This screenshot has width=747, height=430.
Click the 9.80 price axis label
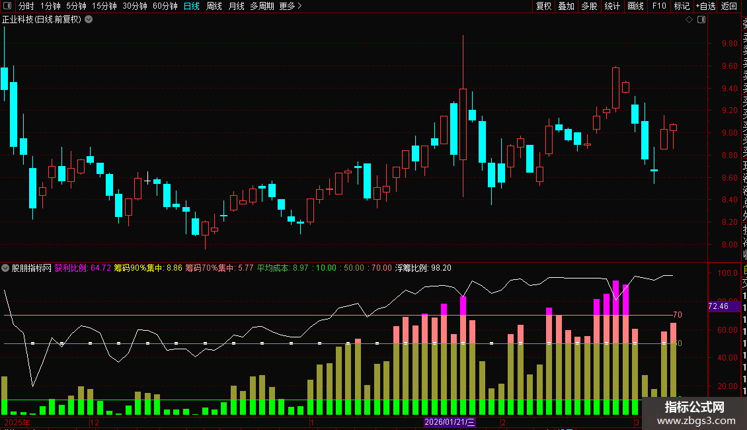pos(729,44)
